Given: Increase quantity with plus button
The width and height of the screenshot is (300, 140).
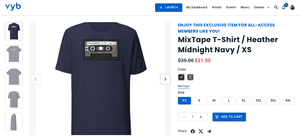Looking at the screenshot, I should tap(201, 117).
